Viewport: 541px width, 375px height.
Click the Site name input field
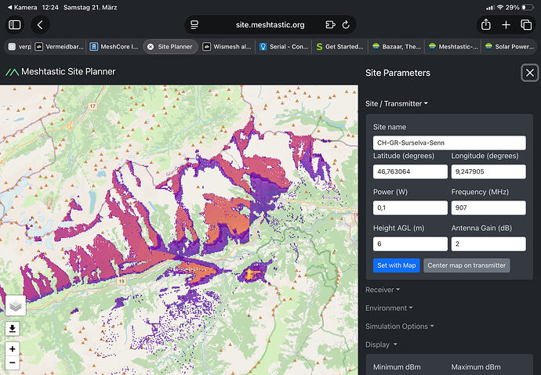coord(448,143)
